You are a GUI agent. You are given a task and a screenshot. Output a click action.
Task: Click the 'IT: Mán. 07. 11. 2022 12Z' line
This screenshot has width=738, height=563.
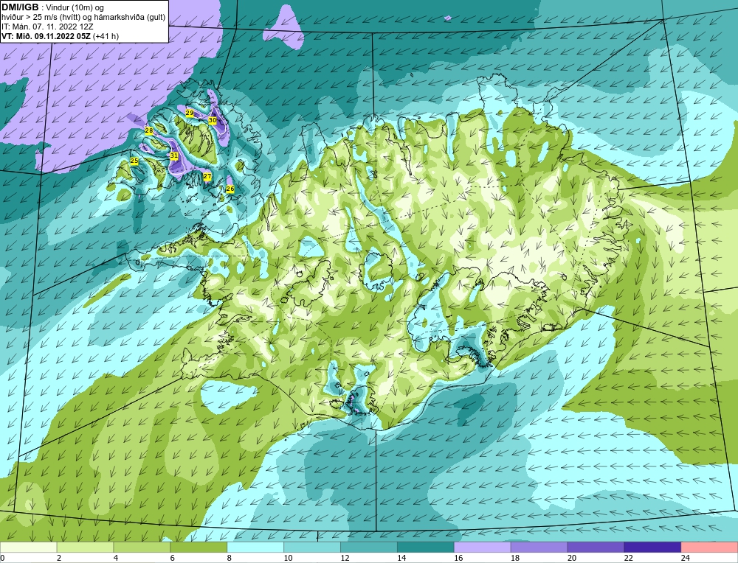point(47,27)
